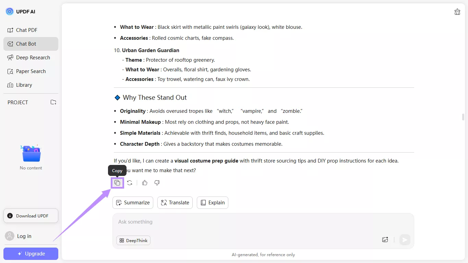The height and width of the screenshot is (263, 468).
Task: Click the upload image icon in the input box
Action: (385, 240)
